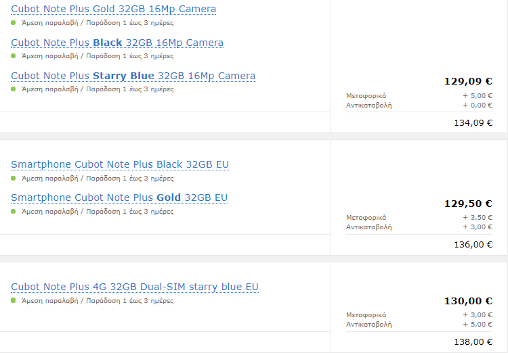The image size is (508, 353).
Task: Click Μεταφορικά label beside the + 3,50 € charge
Action: 366,218
